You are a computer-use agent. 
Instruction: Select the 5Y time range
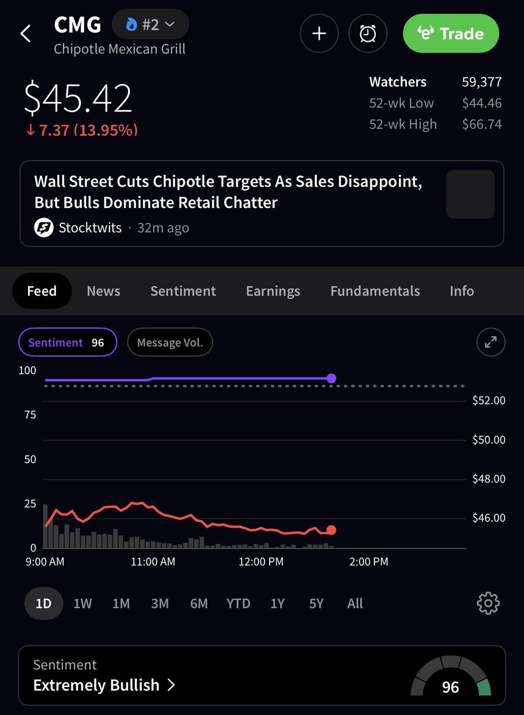(316, 604)
